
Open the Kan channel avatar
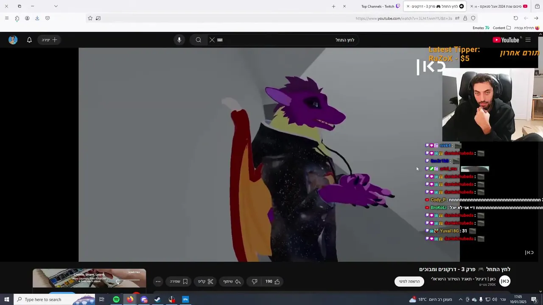[505, 281]
